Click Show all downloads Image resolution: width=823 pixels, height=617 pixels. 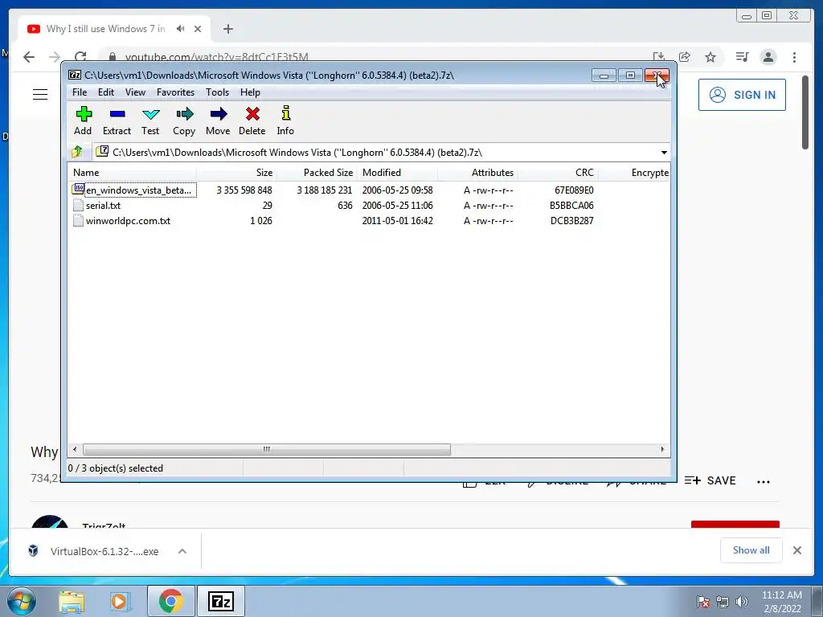click(751, 550)
